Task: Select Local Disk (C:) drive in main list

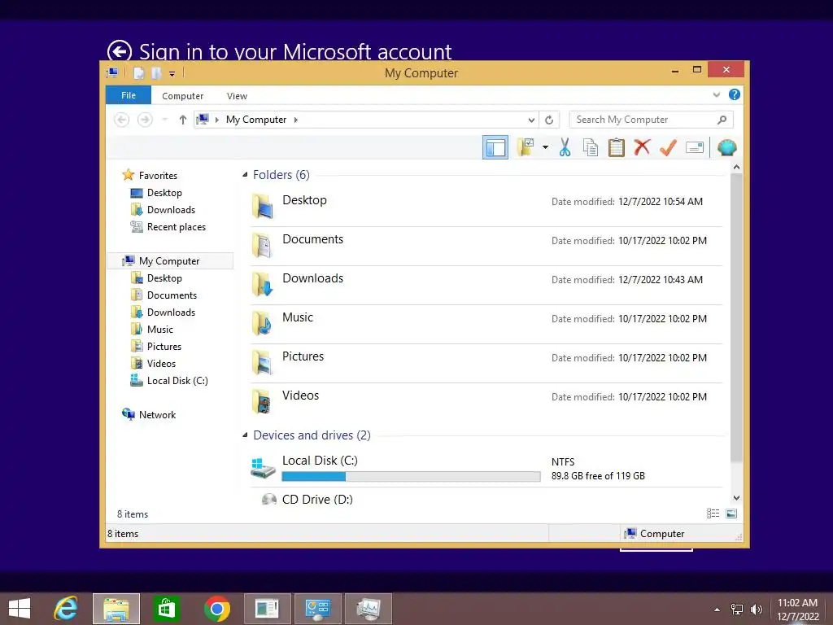Action: [x=486, y=468]
